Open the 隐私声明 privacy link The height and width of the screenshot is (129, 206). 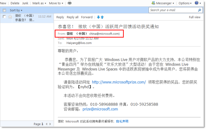tap(122, 121)
